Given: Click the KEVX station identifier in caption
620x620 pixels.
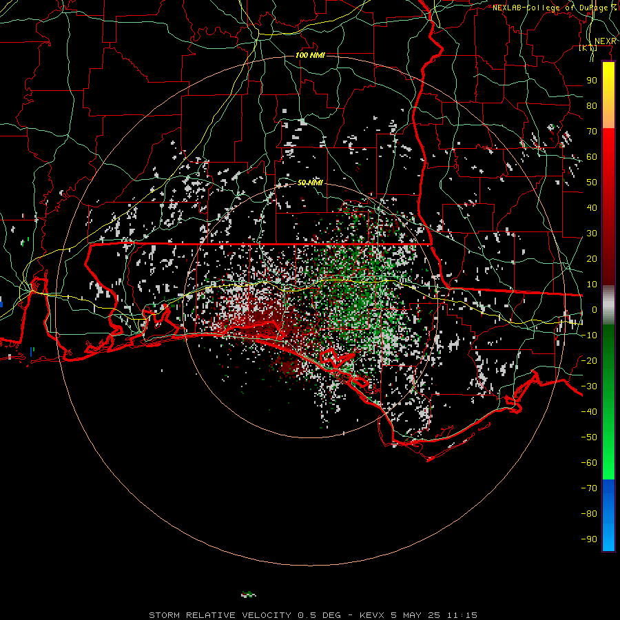Looking at the screenshot, I should (x=372, y=615).
